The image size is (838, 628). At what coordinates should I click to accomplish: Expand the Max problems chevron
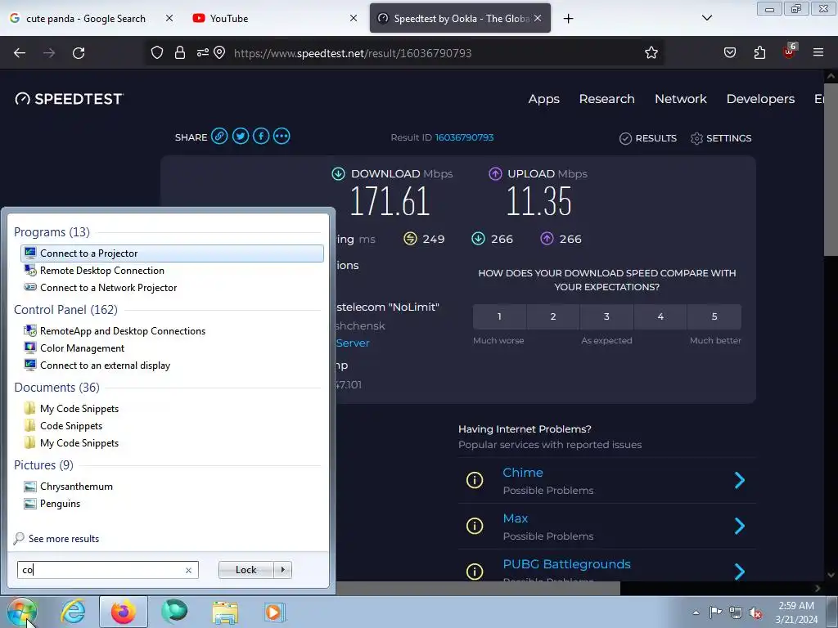tap(740, 526)
